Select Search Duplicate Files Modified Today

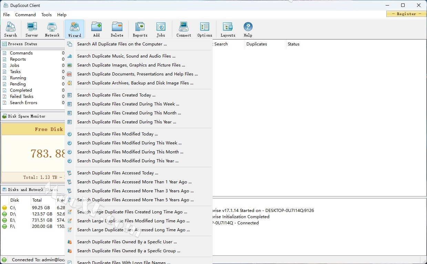click(139, 134)
